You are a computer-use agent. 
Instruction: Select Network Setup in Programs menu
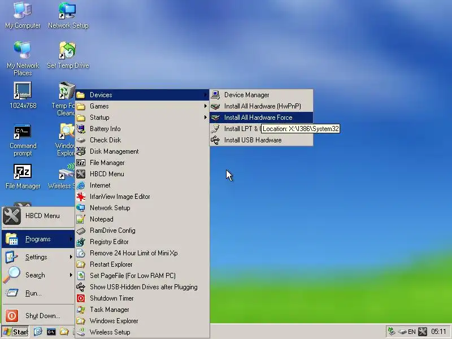point(142,208)
